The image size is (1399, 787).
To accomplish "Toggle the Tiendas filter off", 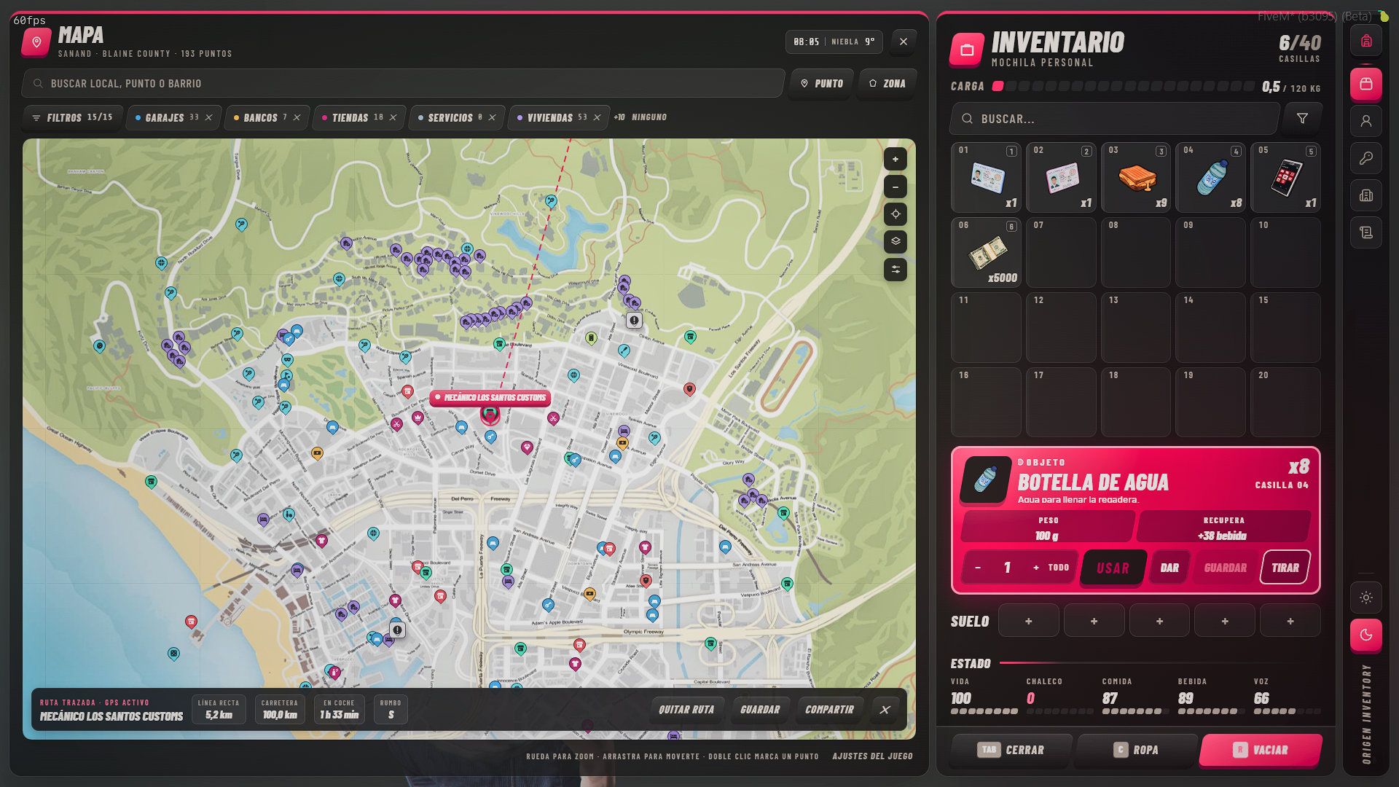I will pos(393,117).
